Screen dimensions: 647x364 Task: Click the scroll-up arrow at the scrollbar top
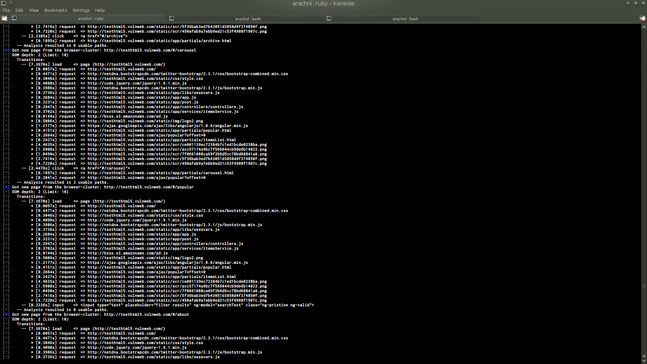click(x=644, y=27)
